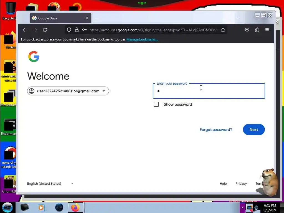Open saved passwords key icon in address bar
The height and width of the screenshot is (213, 284).
pos(84,30)
